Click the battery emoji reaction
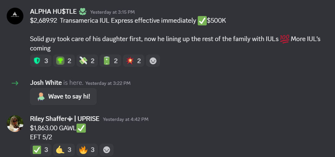 tap(111, 61)
